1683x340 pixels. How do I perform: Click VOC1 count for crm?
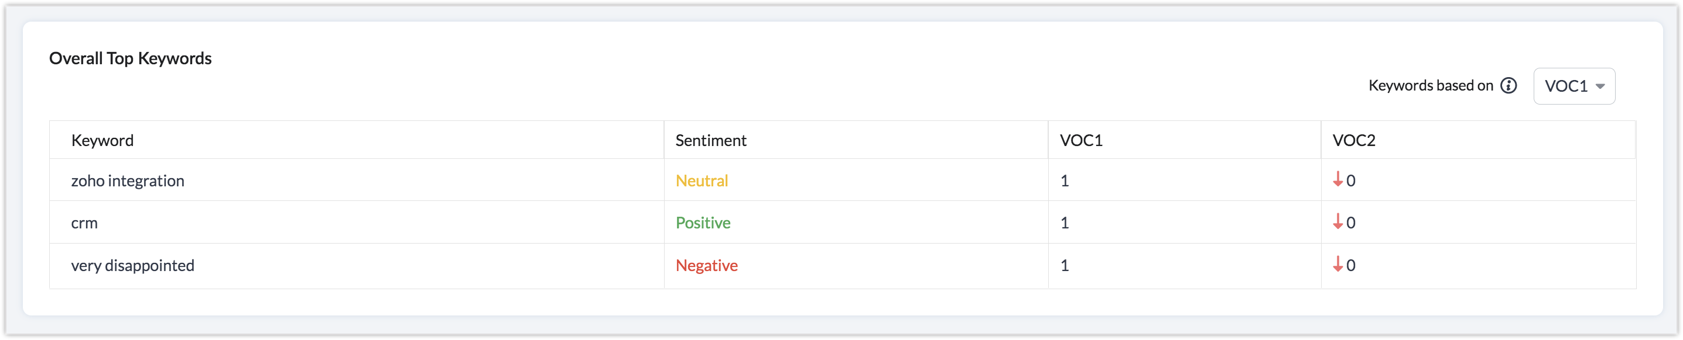pyautogui.click(x=1065, y=223)
